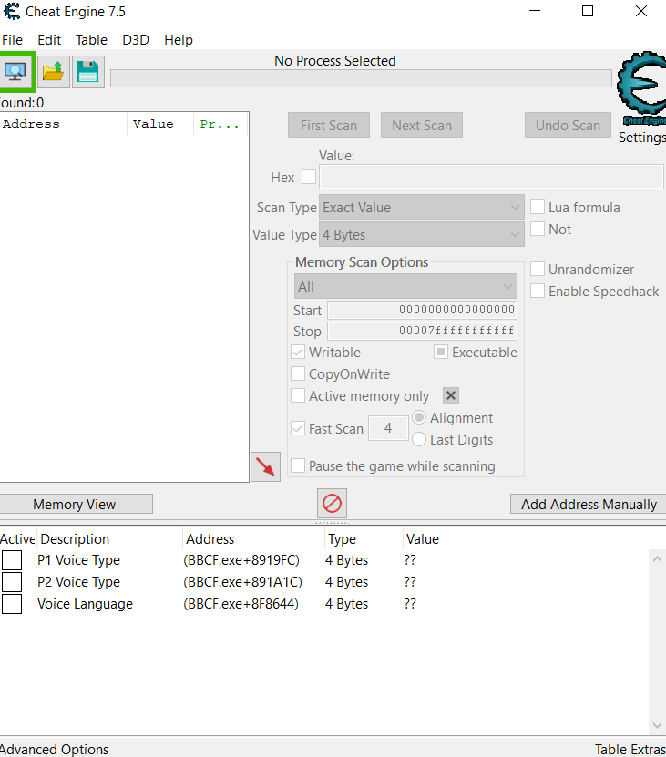Click the scan progress bar
The height and width of the screenshot is (757, 666).
point(361,78)
